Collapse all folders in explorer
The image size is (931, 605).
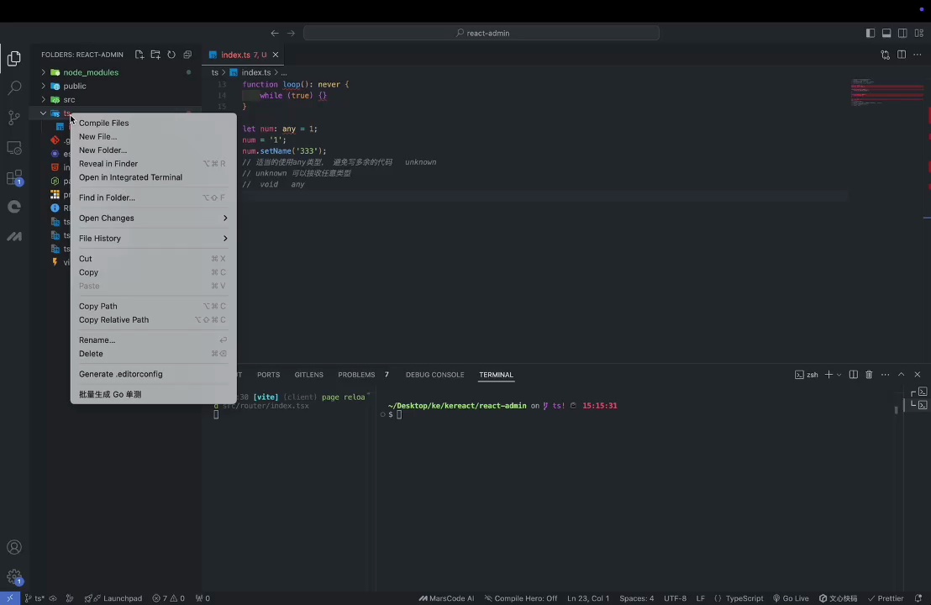pos(187,55)
